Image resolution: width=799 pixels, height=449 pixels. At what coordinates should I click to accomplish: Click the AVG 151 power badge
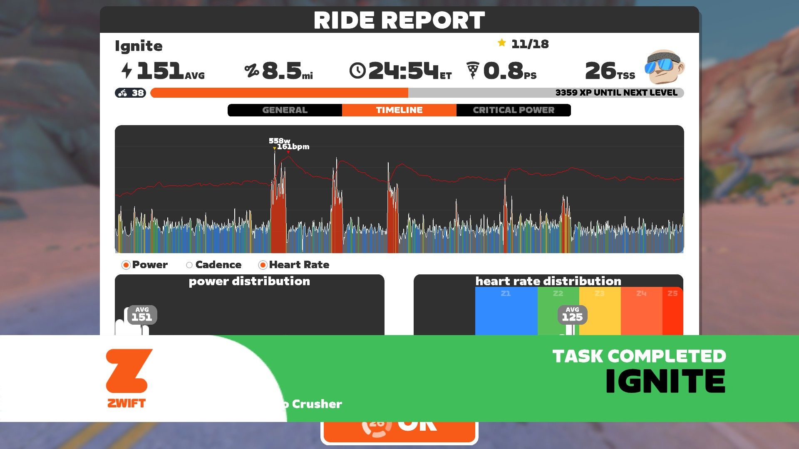[x=142, y=315]
